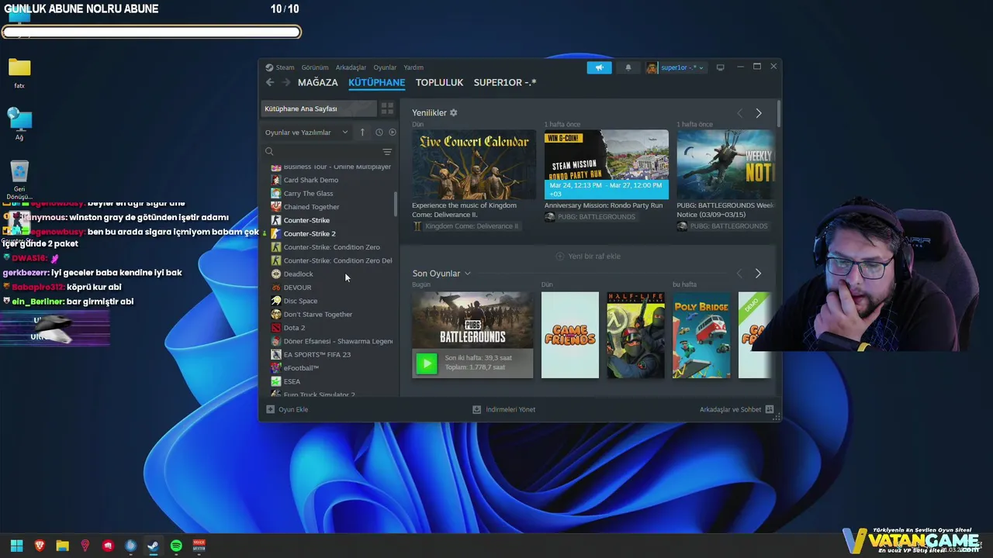Open the Arkadaşlar menu
Viewport: 993px width, 558px height.
[351, 67]
